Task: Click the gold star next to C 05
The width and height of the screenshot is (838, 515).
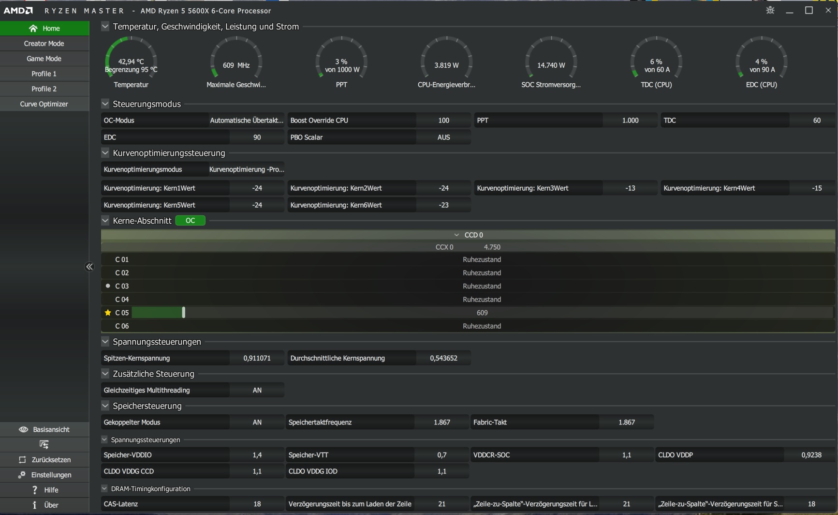Action: [108, 313]
